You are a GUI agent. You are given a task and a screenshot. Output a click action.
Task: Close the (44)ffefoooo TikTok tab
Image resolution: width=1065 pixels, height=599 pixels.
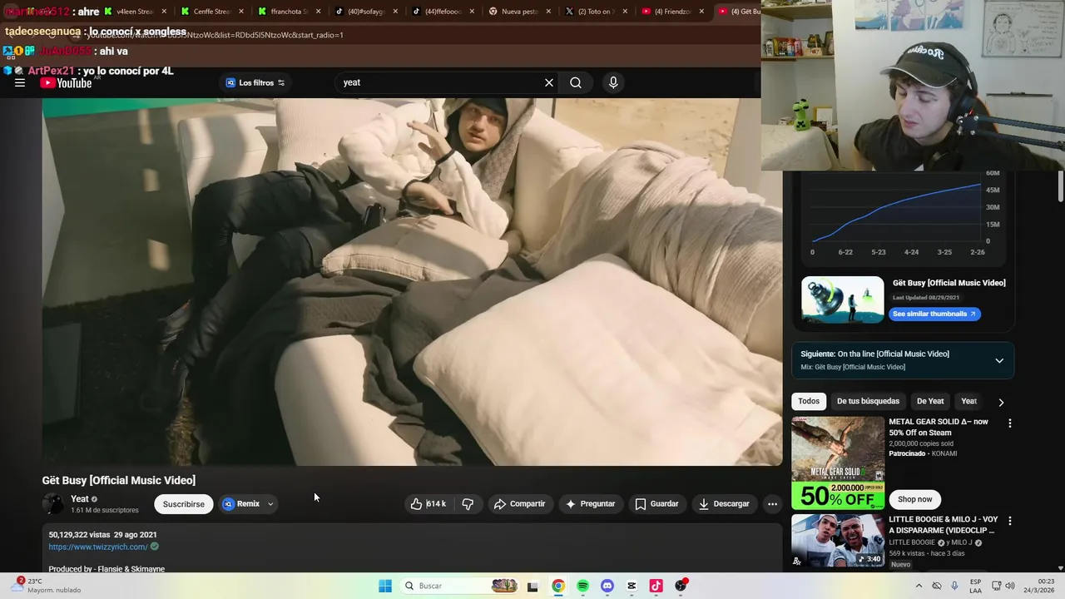[472, 12]
